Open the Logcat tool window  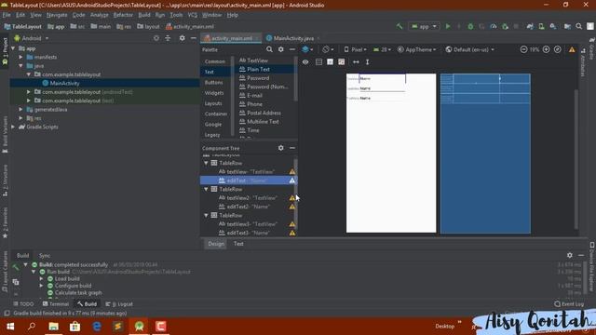tap(119, 304)
